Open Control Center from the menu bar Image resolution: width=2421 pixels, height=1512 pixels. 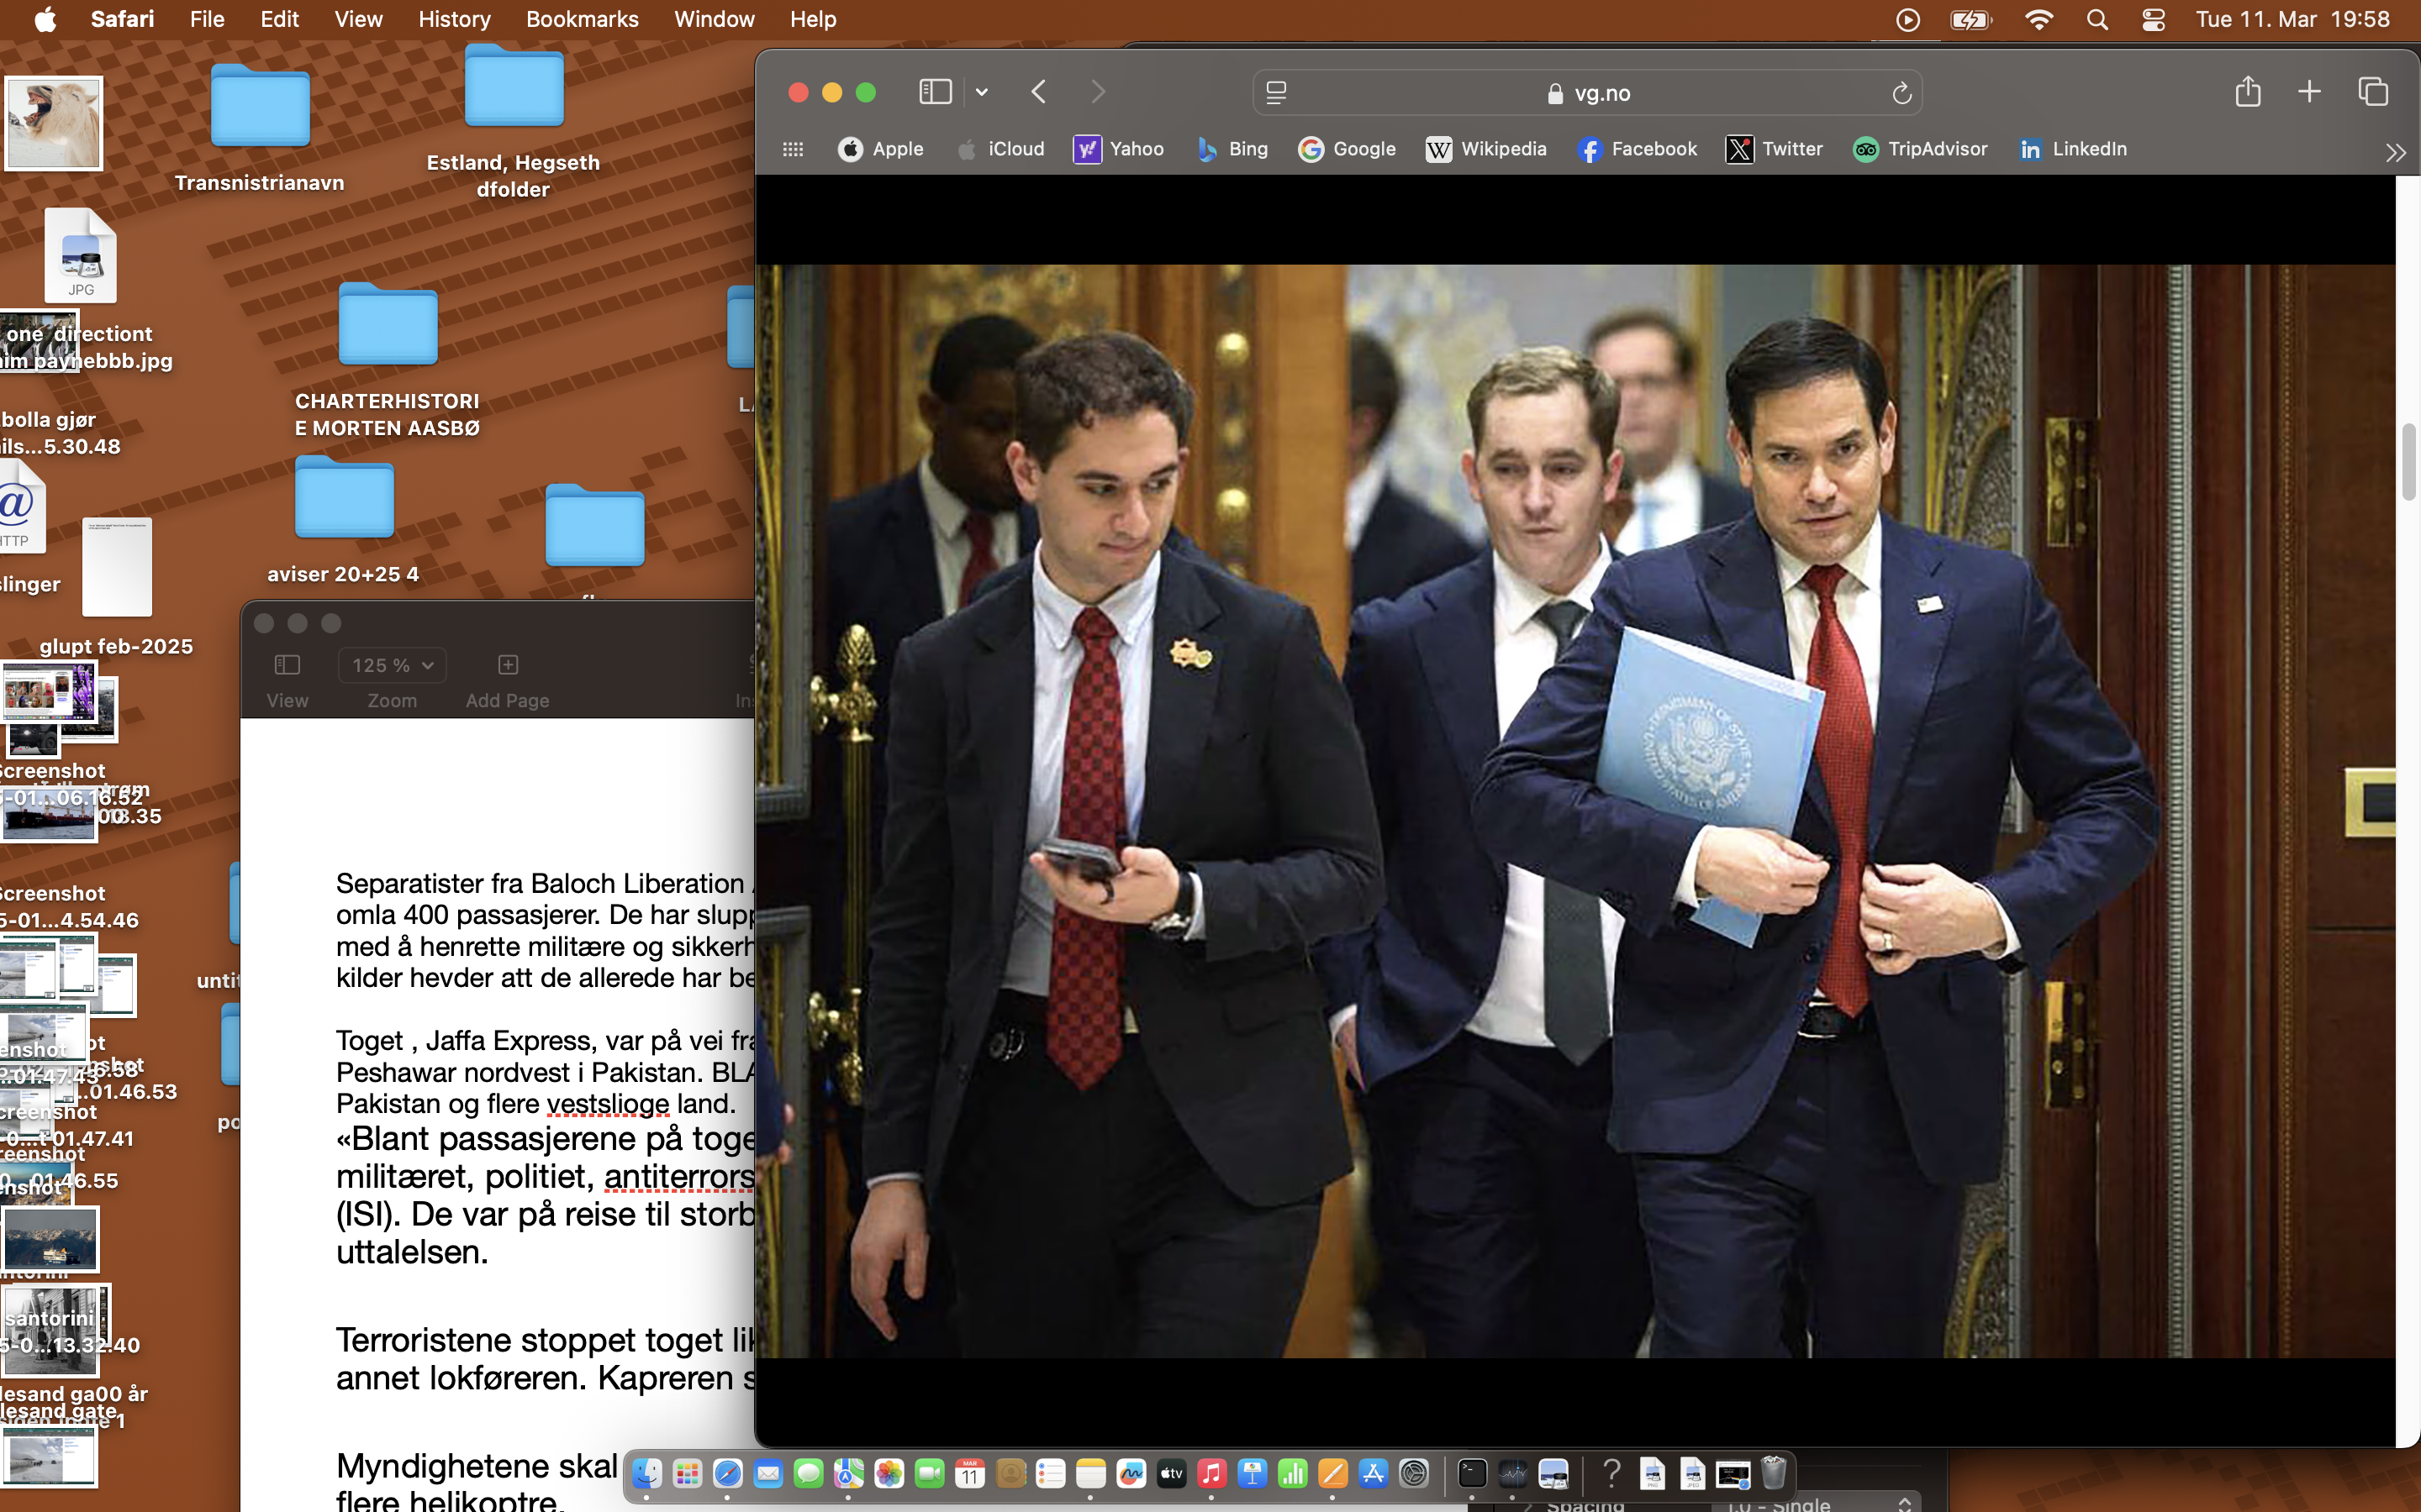(x=2154, y=19)
